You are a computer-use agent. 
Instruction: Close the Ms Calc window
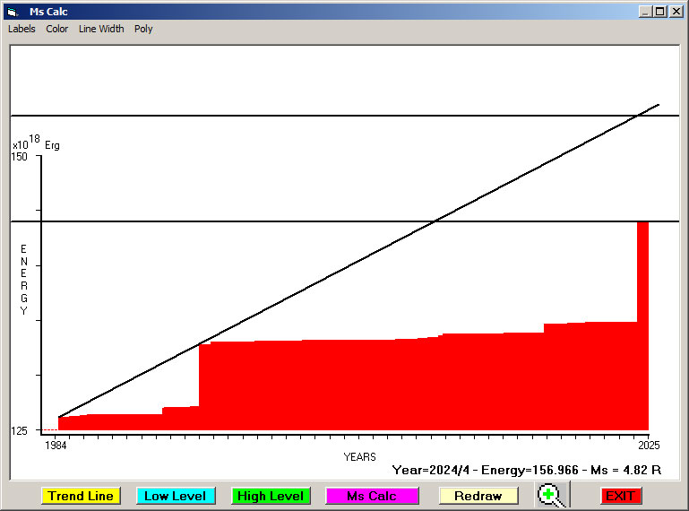pyautogui.click(x=676, y=12)
